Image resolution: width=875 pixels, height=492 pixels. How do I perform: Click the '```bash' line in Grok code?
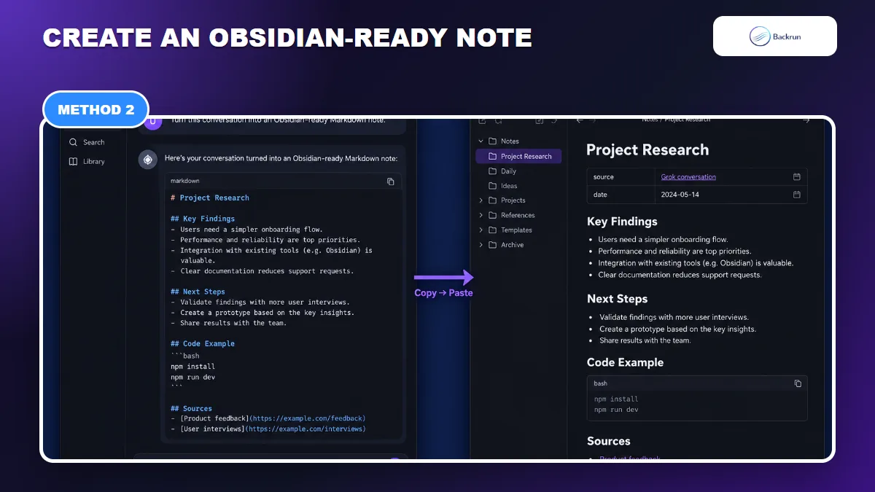click(x=185, y=356)
